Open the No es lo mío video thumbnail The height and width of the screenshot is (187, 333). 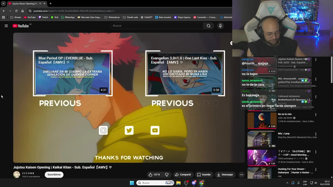(262, 121)
